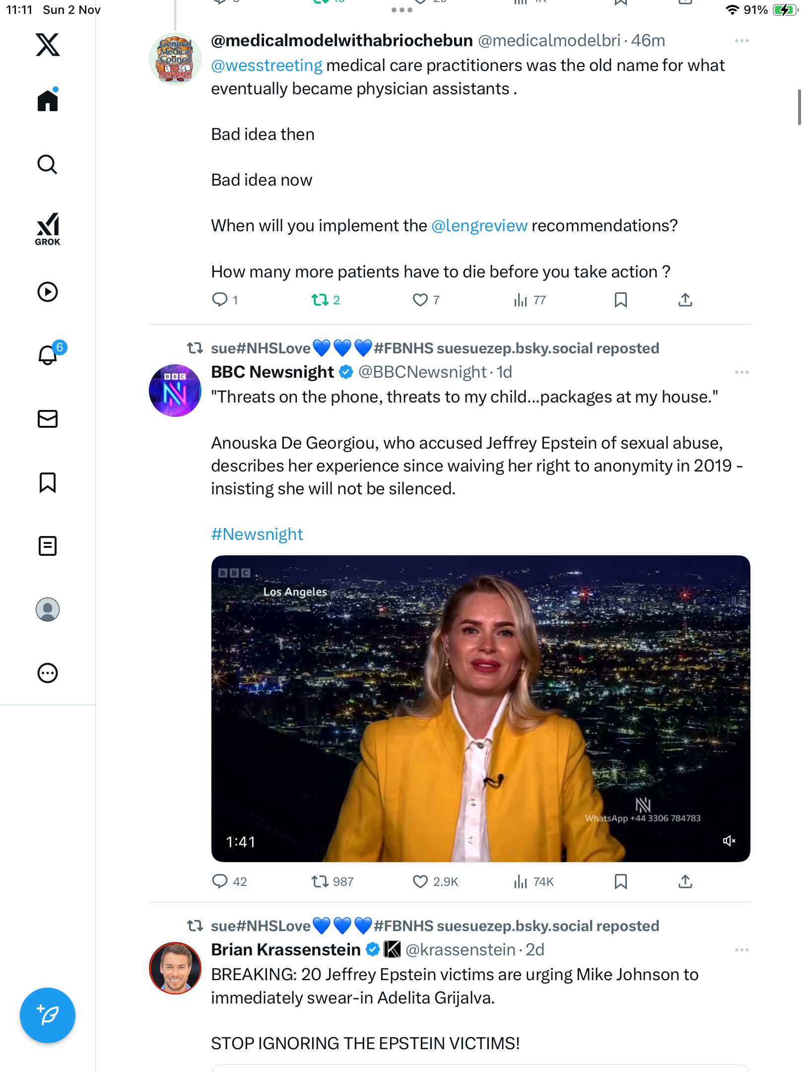Open the Profile menu item
The image size is (804, 1072).
tap(48, 609)
